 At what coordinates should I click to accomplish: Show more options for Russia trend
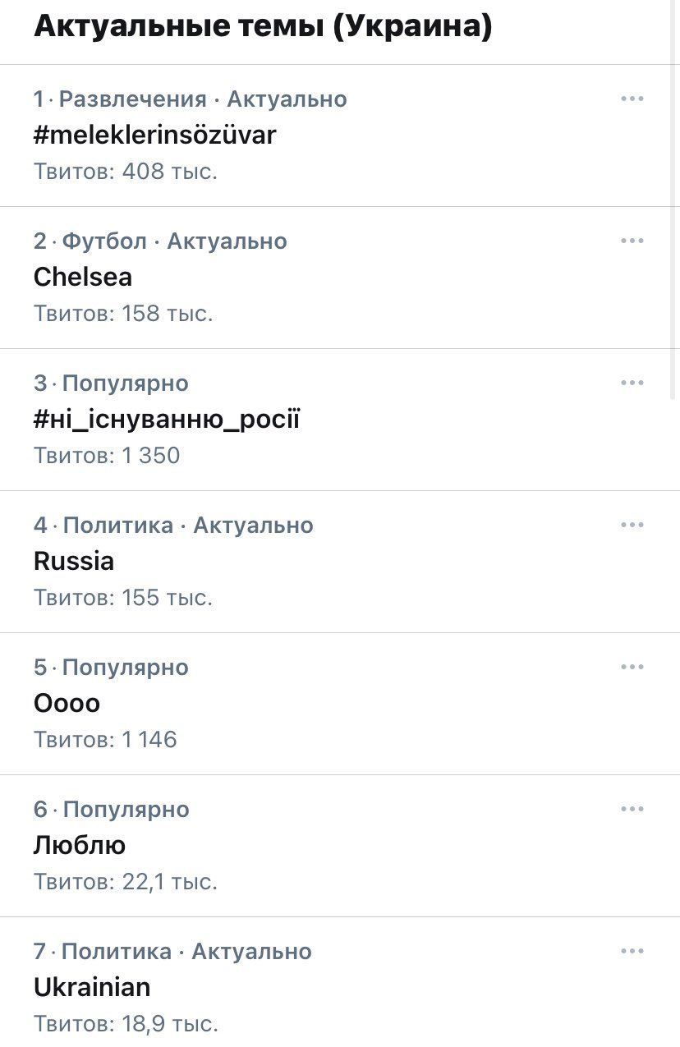[x=632, y=525]
